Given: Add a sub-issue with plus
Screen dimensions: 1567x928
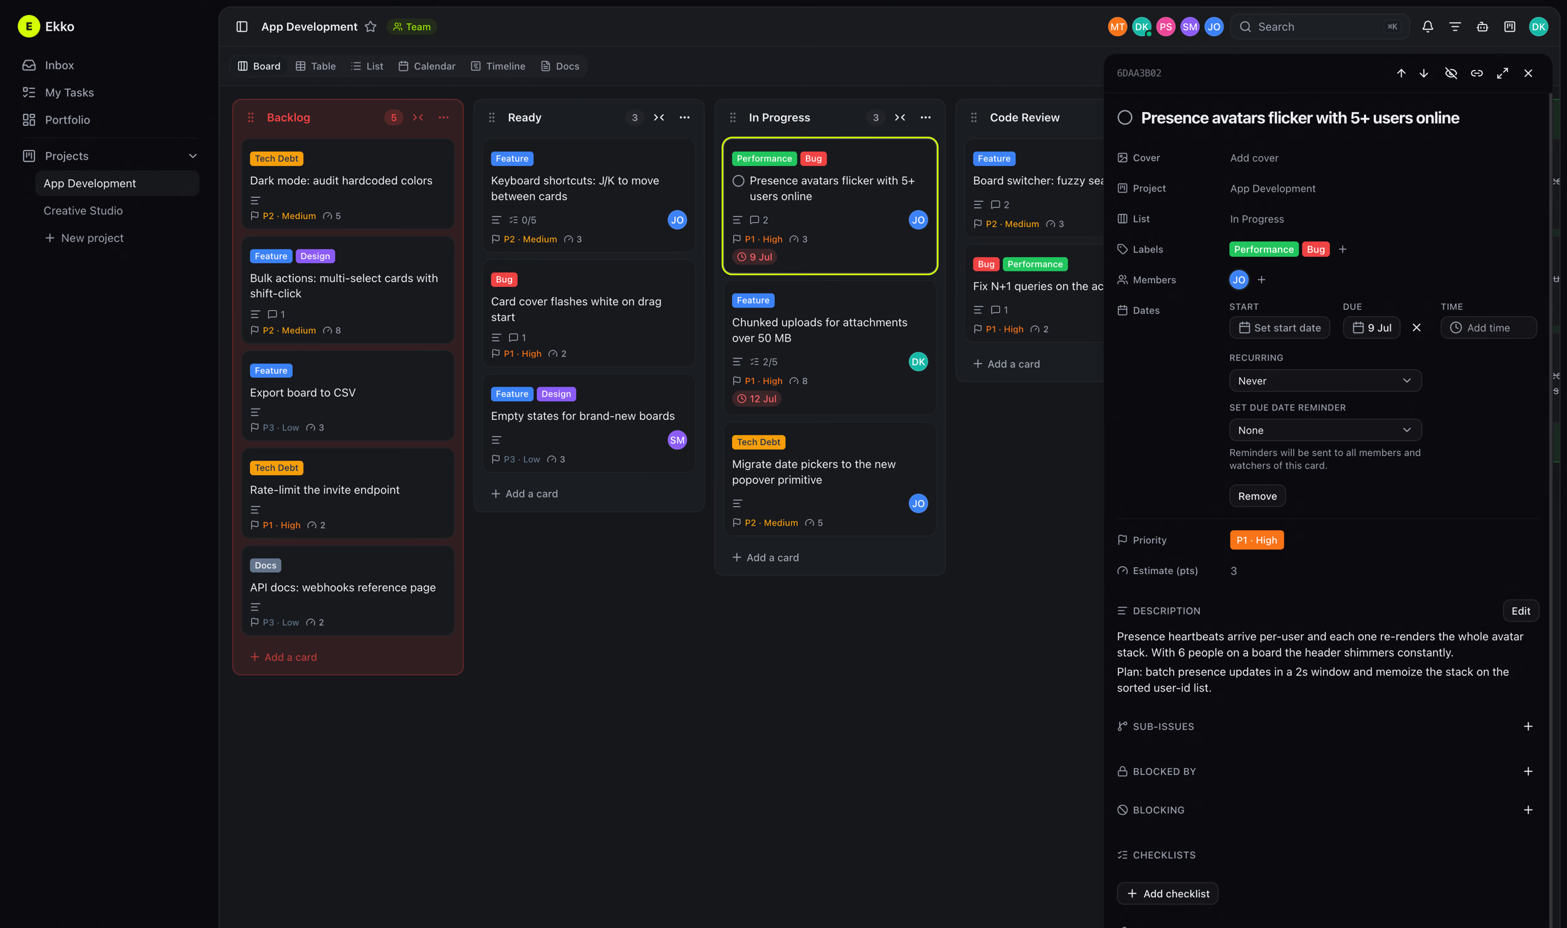Looking at the screenshot, I should [1528, 726].
